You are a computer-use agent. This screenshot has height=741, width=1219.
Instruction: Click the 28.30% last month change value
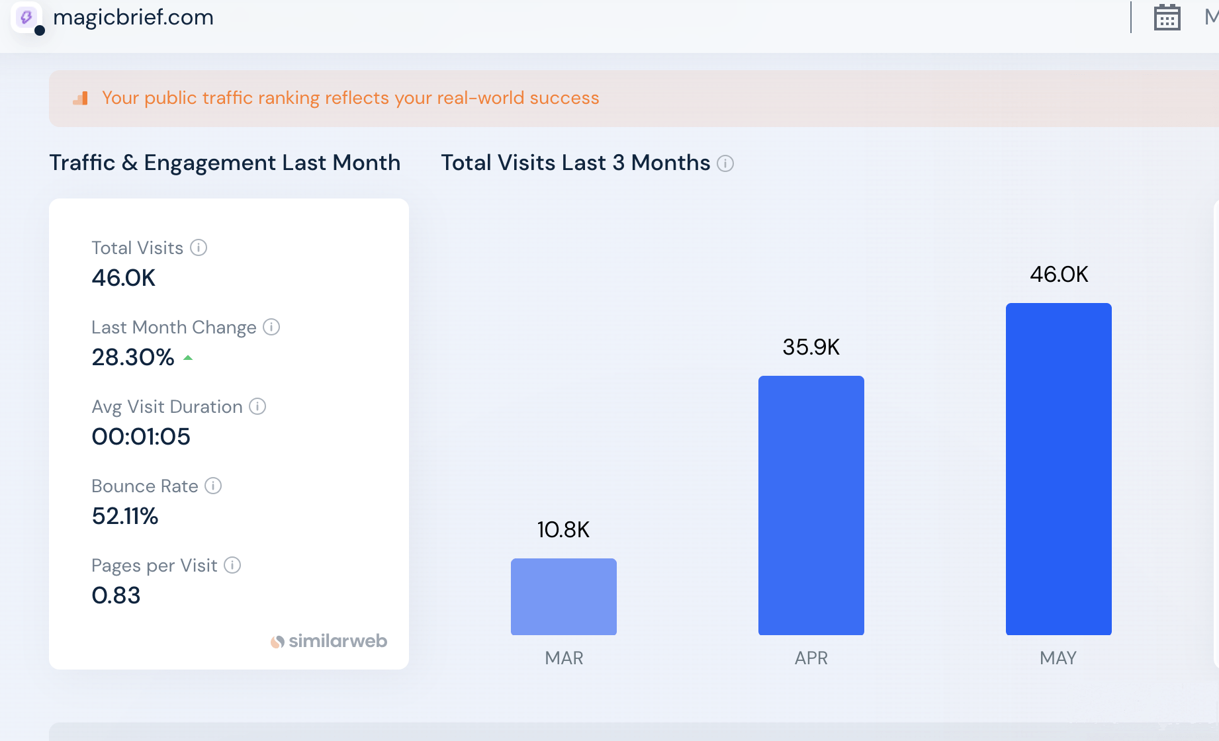pyautogui.click(x=133, y=357)
